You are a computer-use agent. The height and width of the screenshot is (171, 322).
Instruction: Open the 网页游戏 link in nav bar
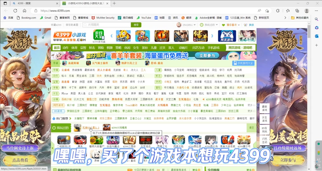234,48
